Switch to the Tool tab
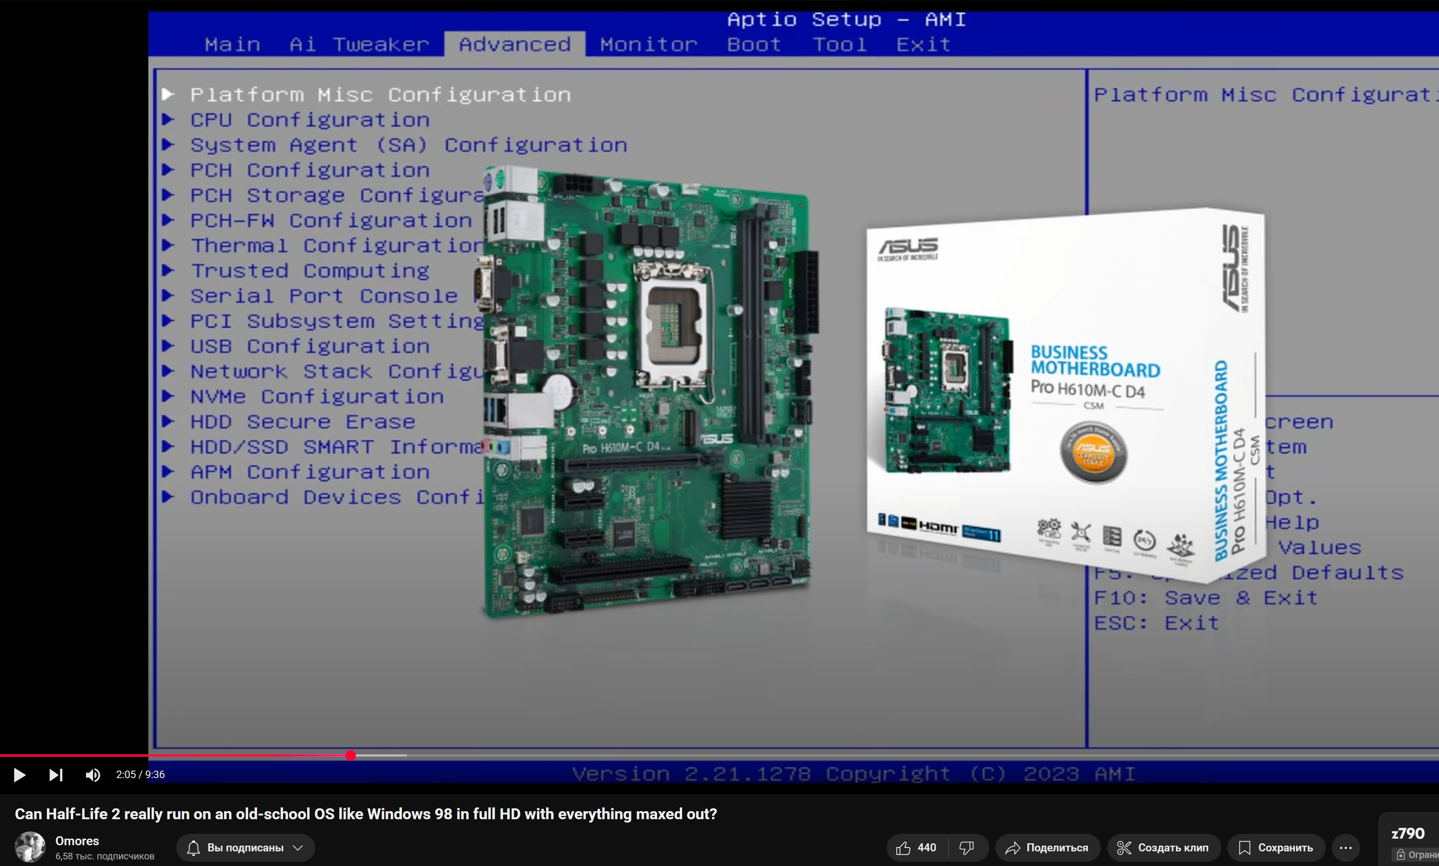The width and height of the screenshot is (1439, 866). 839,44
